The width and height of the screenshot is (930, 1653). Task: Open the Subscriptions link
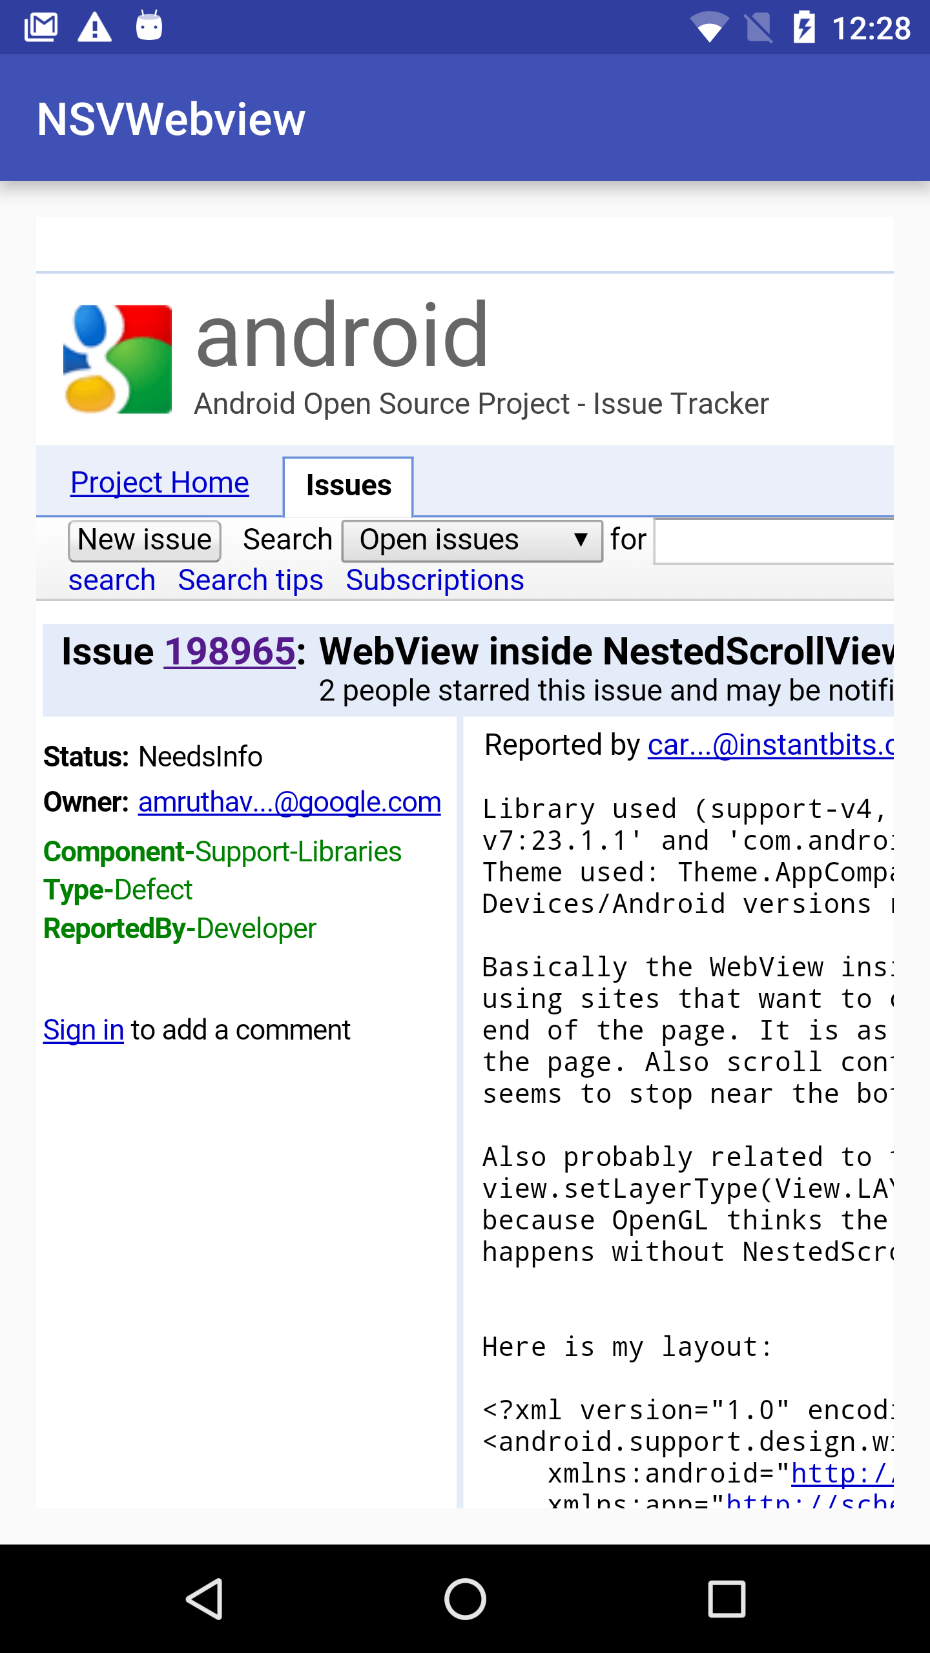point(435,580)
